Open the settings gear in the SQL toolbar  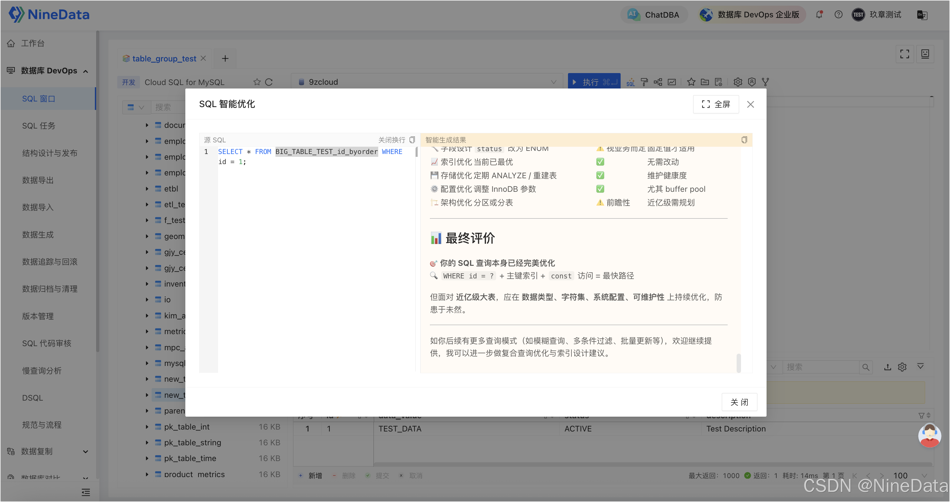(x=738, y=82)
